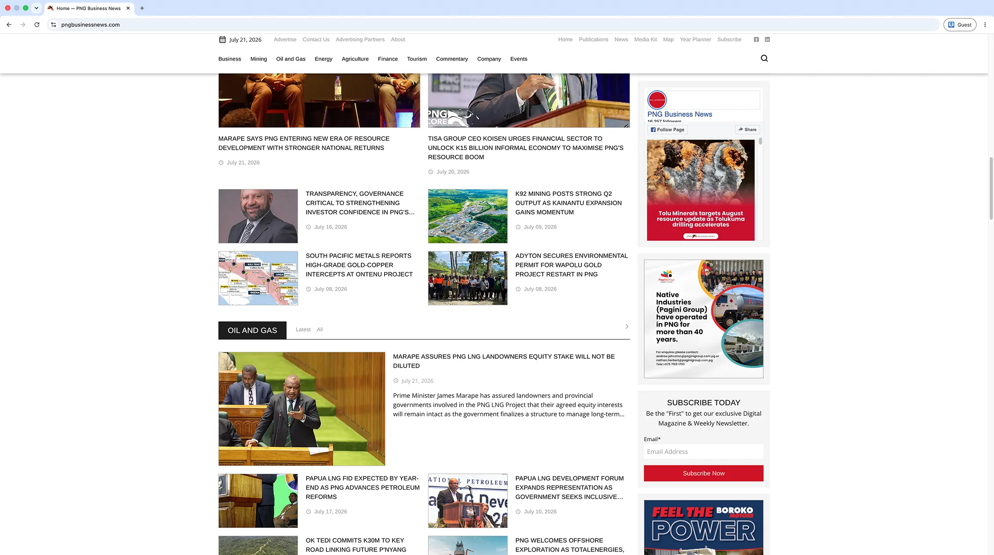Open the Finance menu
Viewport: 994px width, 555px height.
click(388, 59)
